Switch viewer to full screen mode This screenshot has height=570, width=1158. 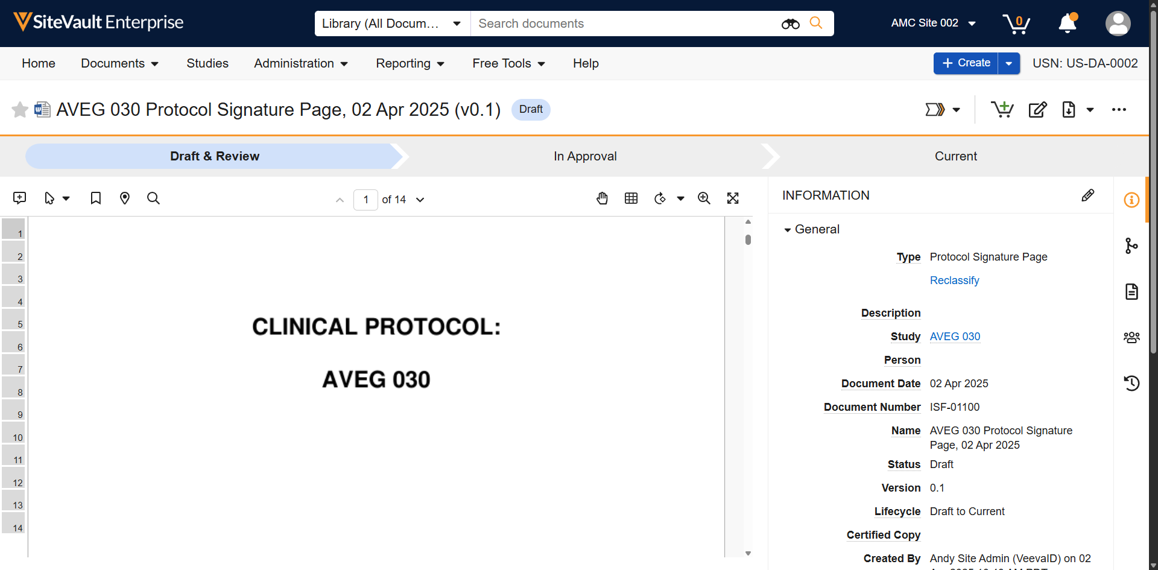click(x=733, y=198)
